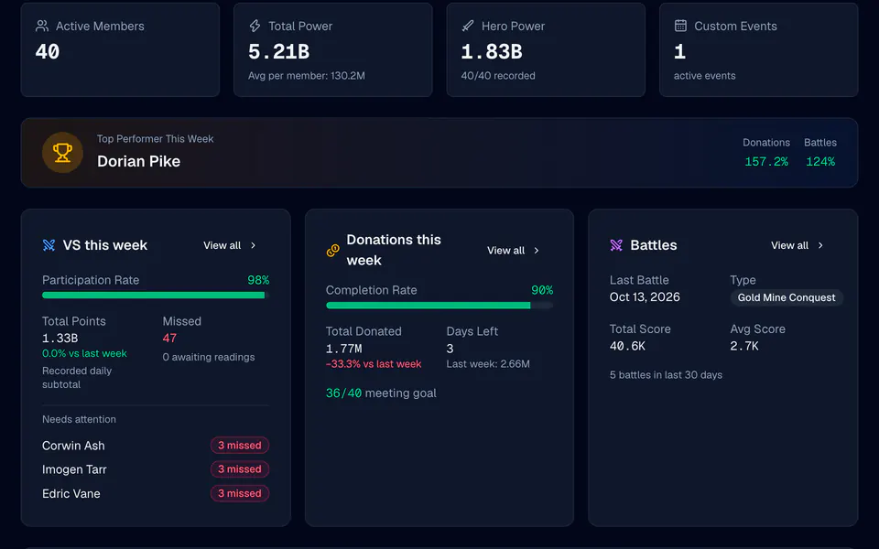The image size is (879, 549).
Task: Click the Participation Rate progress bar
Action: [x=156, y=296]
